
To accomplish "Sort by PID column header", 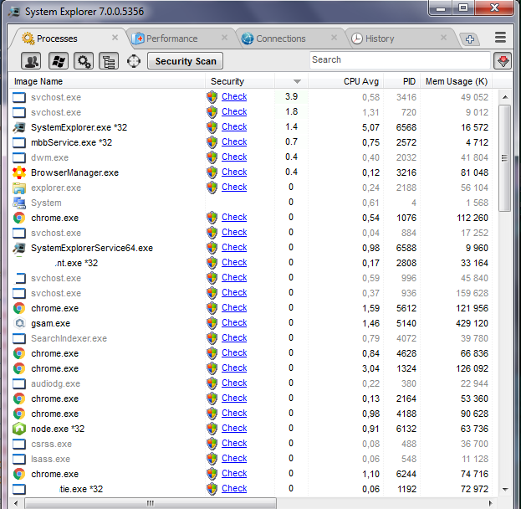I will click(402, 81).
